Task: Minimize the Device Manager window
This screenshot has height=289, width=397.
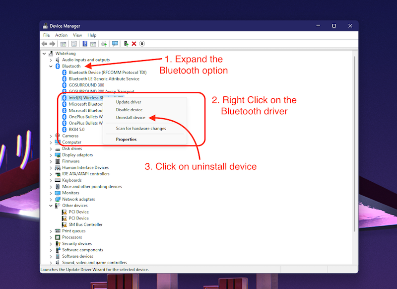Action: point(318,26)
